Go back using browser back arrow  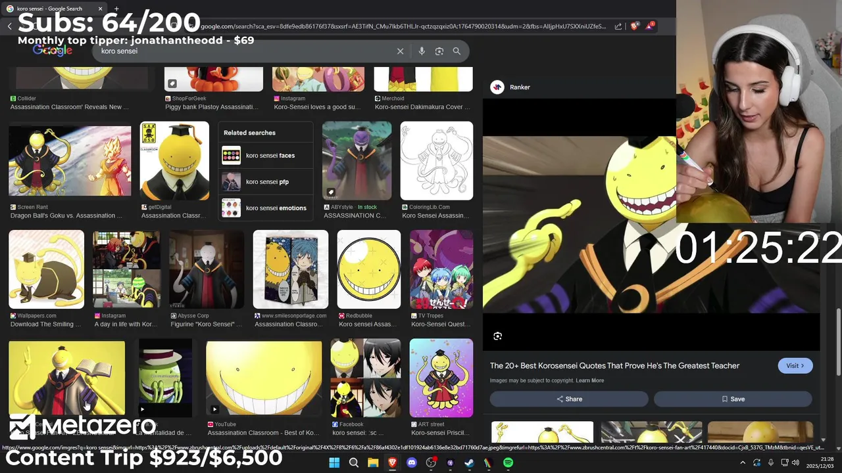click(x=10, y=26)
